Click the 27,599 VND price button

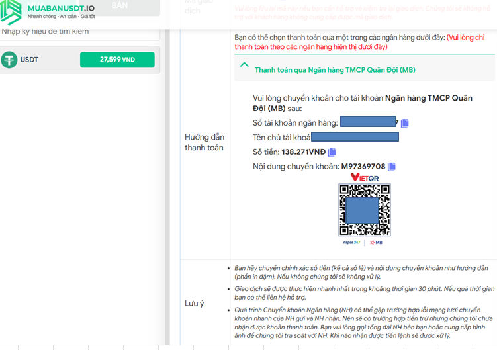[x=117, y=60]
